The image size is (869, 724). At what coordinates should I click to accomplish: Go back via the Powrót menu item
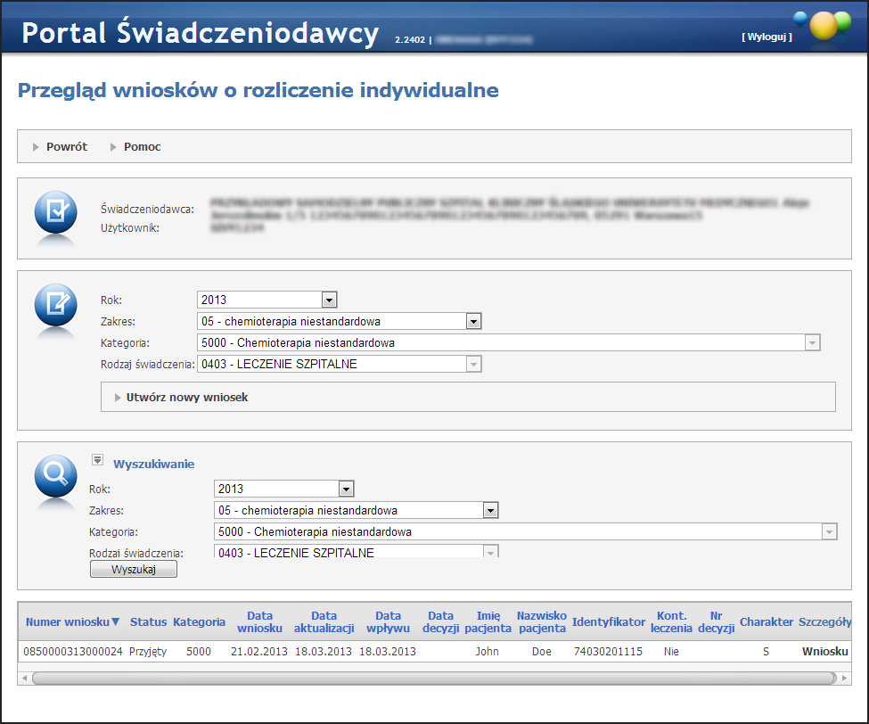point(67,147)
